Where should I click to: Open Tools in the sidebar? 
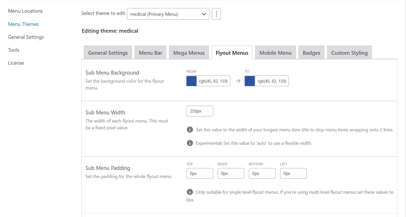tap(14, 50)
